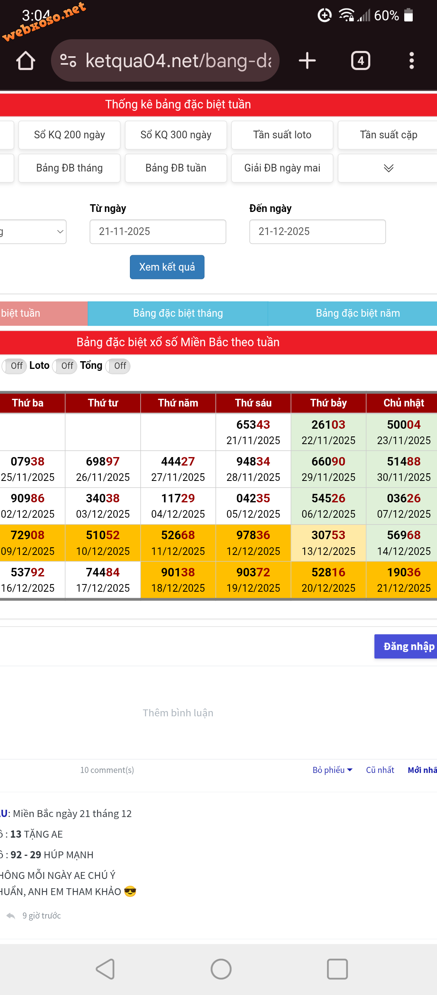Open site info icon in address bar

click(x=68, y=61)
